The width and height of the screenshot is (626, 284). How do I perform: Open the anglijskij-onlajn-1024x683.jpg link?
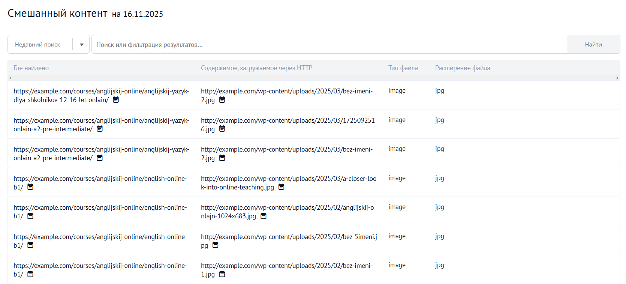click(288, 212)
